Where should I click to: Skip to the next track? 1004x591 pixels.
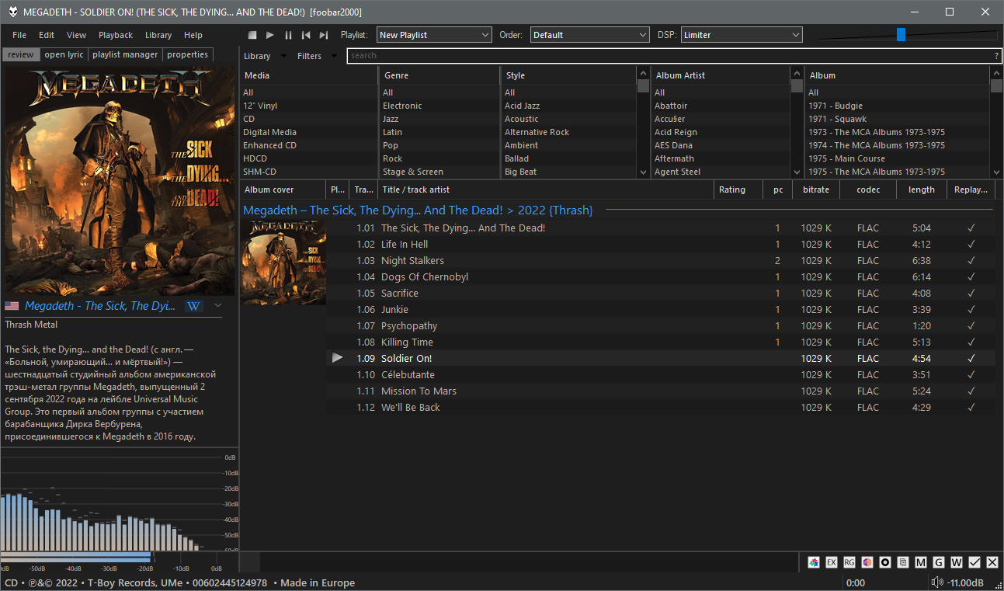pos(324,35)
